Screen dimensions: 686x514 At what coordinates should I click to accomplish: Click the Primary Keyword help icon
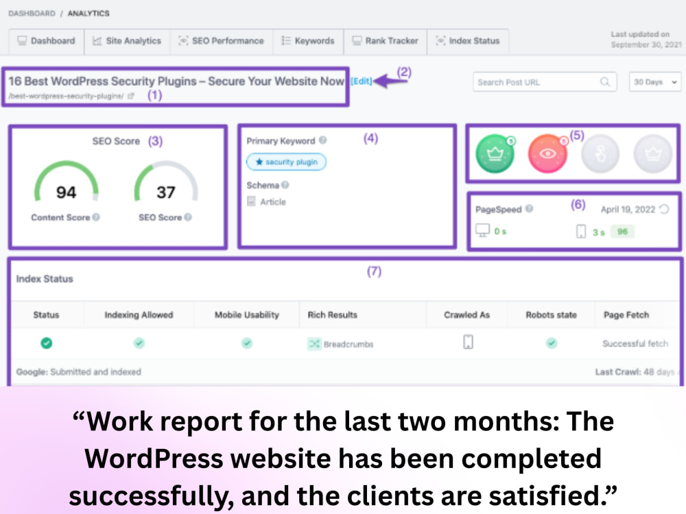[323, 140]
